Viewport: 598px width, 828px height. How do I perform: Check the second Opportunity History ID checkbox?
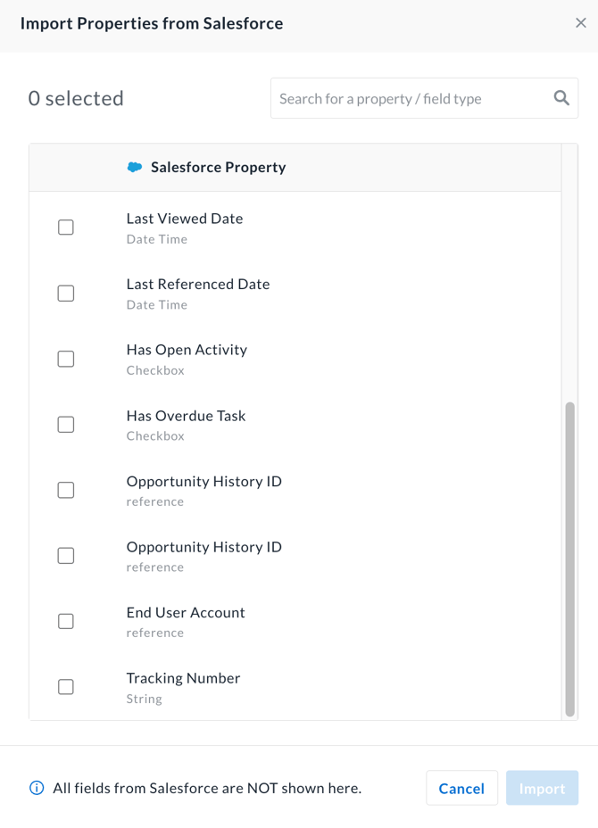(x=65, y=555)
